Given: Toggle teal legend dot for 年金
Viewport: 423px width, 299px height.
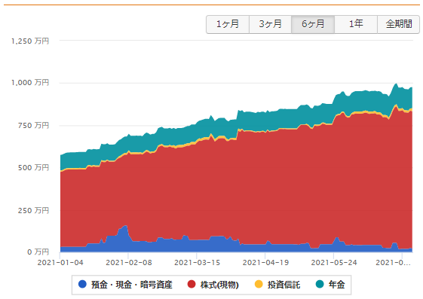Looking at the screenshot, I should (x=320, y=284).
